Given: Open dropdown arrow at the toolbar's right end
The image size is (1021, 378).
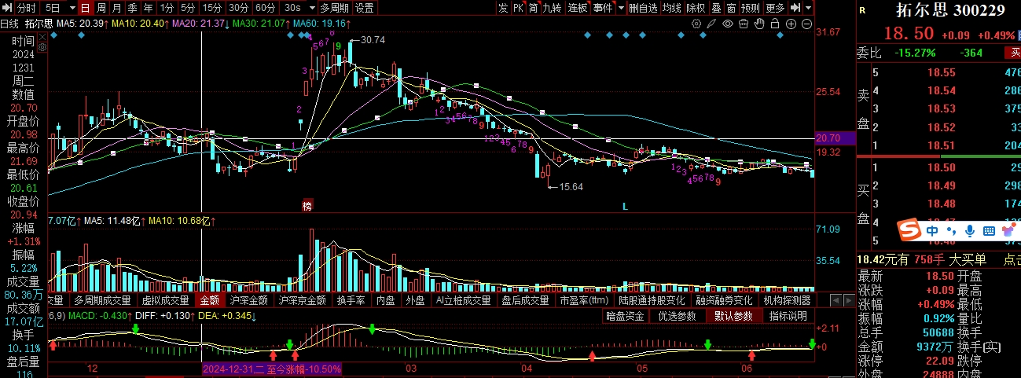Looking at the screenshot, I should (809, 8).
